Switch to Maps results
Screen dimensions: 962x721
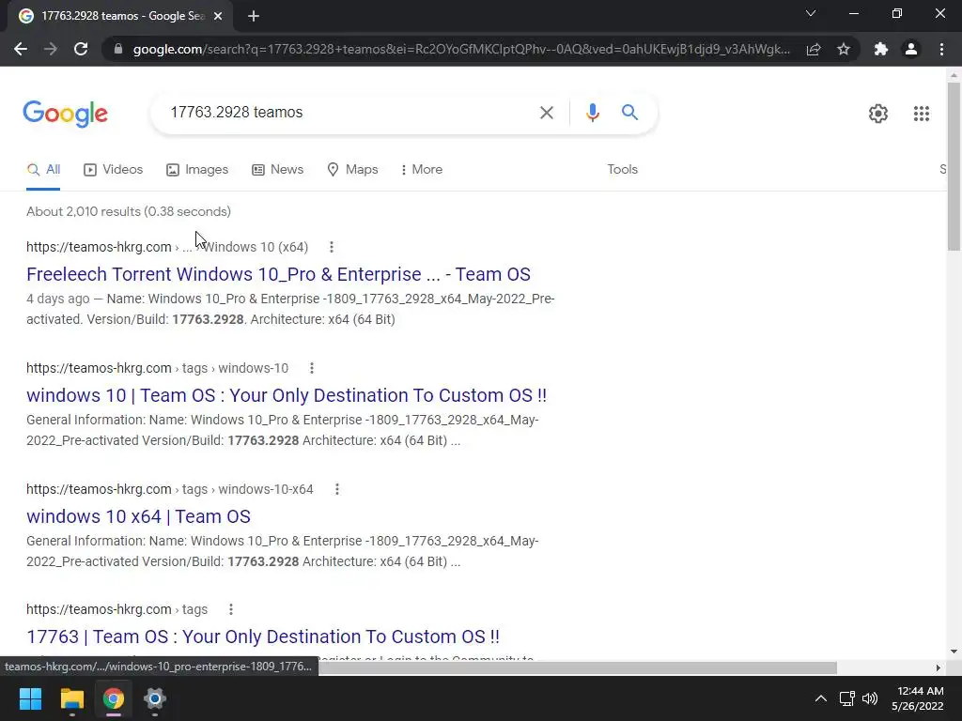click(x=353, y=169)
